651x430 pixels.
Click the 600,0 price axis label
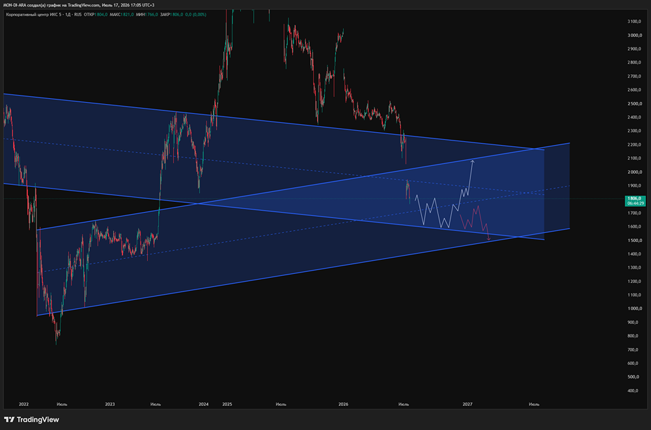click(633, 364)
